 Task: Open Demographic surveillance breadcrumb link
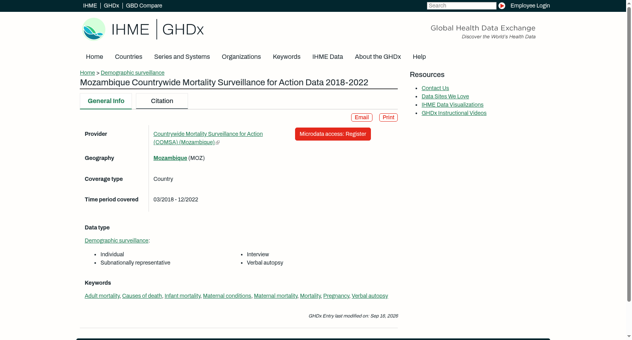pos(132,73)
